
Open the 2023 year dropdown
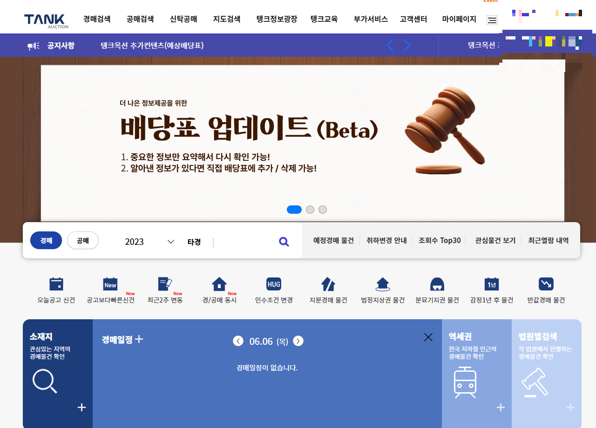pyautogui.click(x=150, y=242)
